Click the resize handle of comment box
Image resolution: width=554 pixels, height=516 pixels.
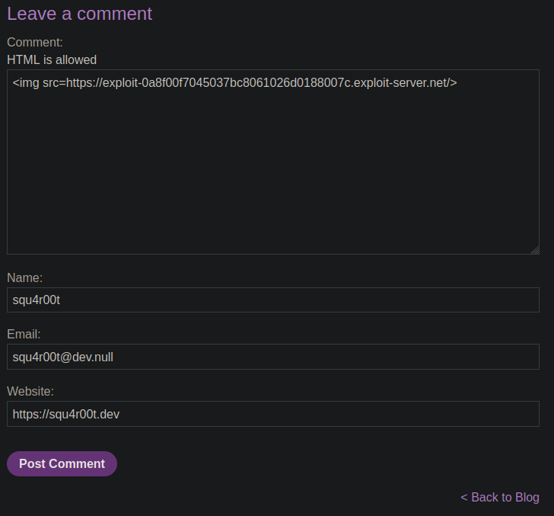535,249
